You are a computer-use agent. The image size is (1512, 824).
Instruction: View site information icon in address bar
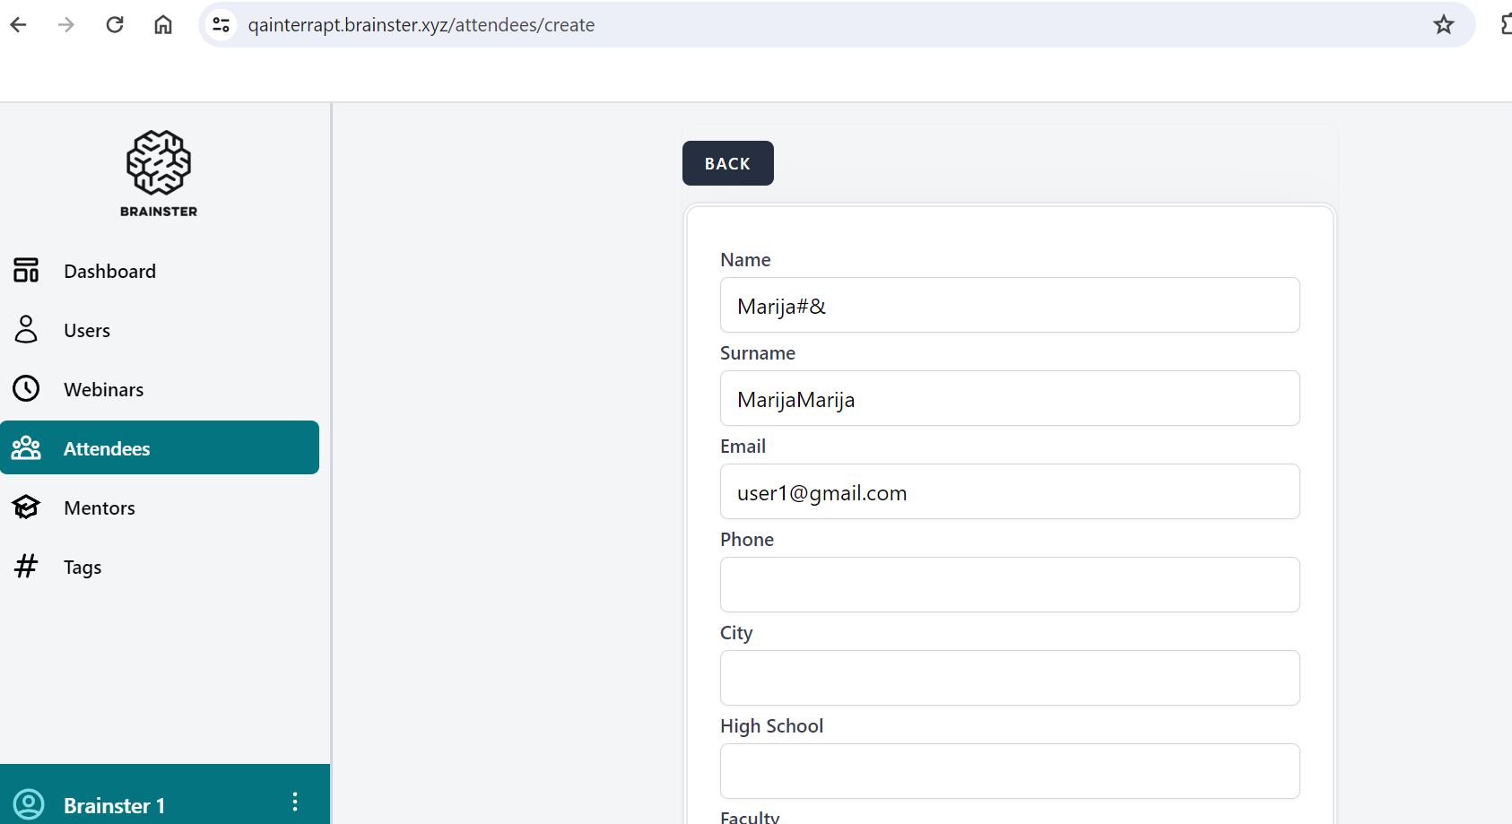(222, 24)
